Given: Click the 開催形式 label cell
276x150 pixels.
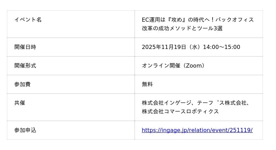Looking at the screenshot, I should pyautogui.click(x=25, y=66).
